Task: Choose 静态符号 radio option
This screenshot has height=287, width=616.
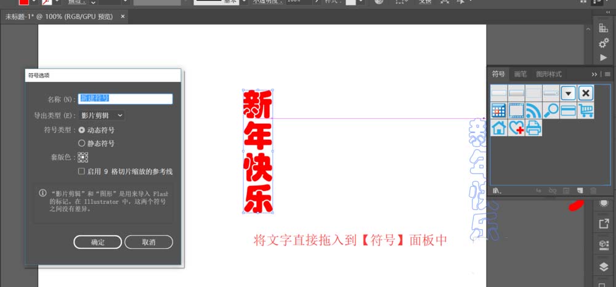Action: [x=82, y=143]
